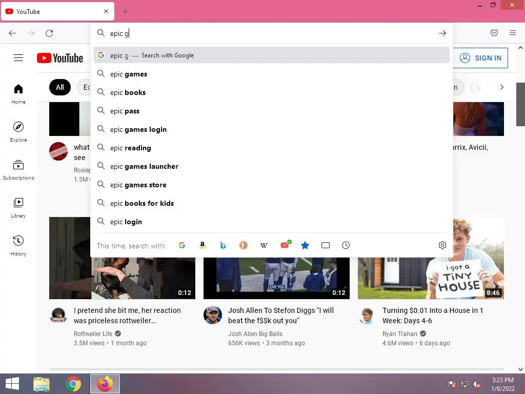Click the muted volume tray icon
The width and height of the screenshot is (525, 394).
pyautogui.click(x=477, y=384)
